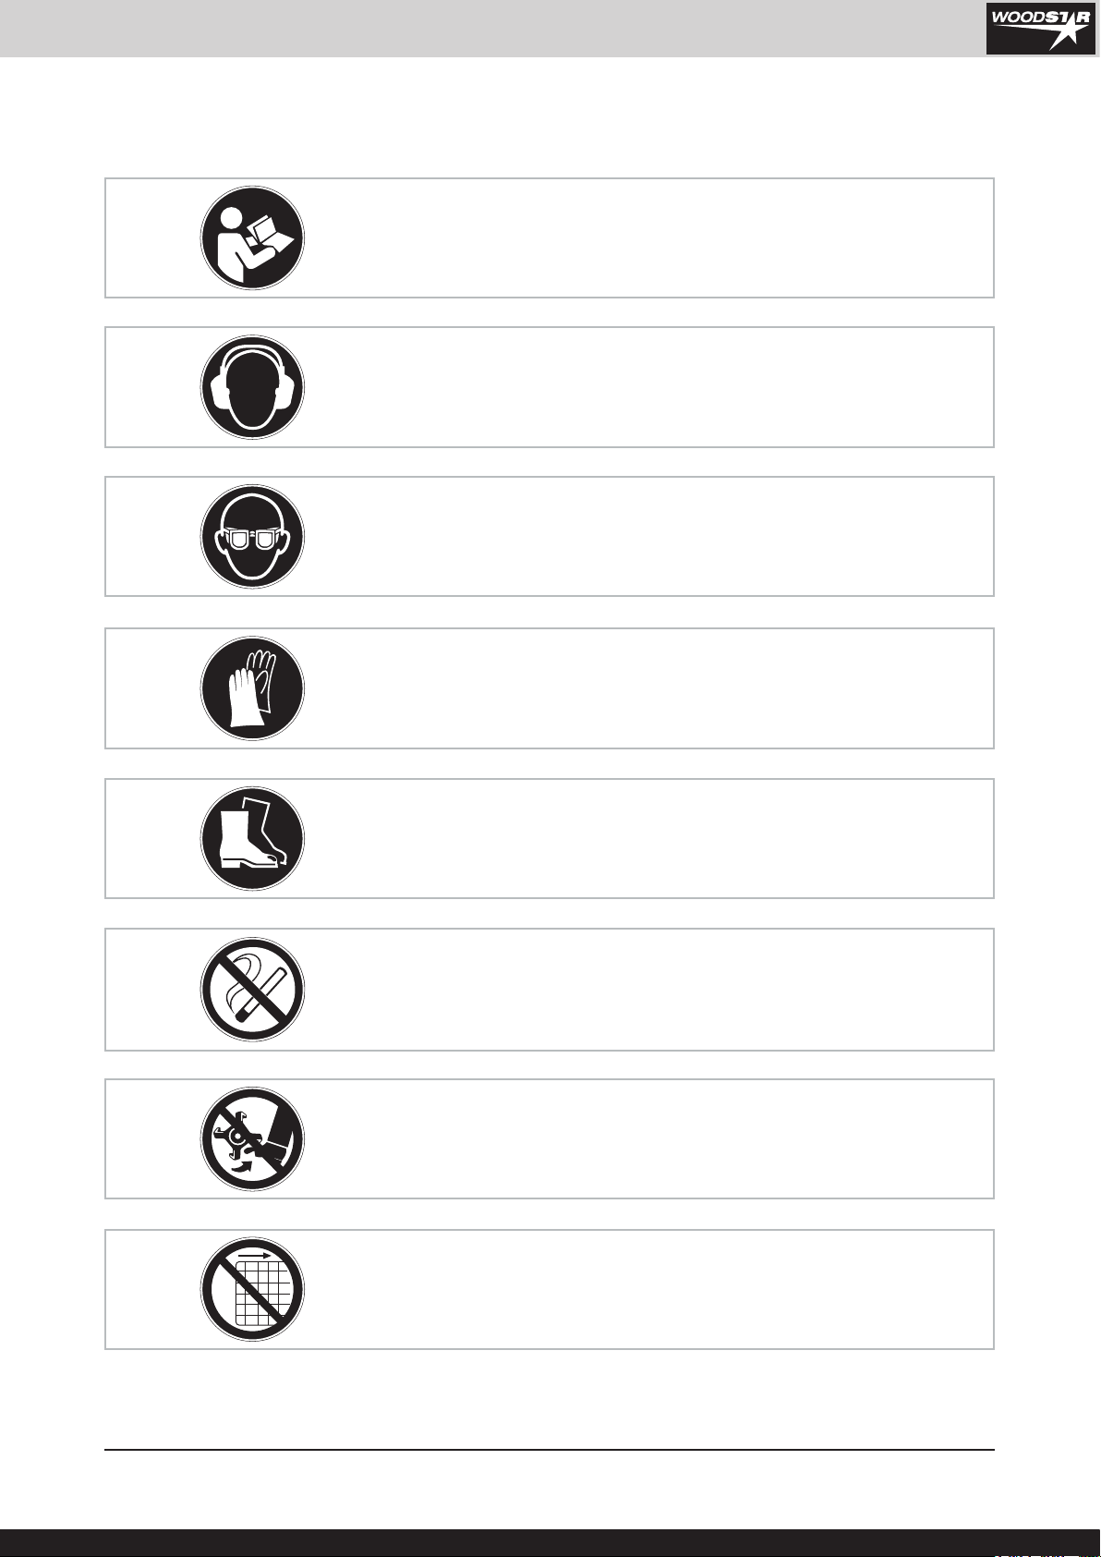Select the ear protection headphones symbol
This screenshot has width=1101, height=1557.
pyautogui.click(x=252, y=387)
